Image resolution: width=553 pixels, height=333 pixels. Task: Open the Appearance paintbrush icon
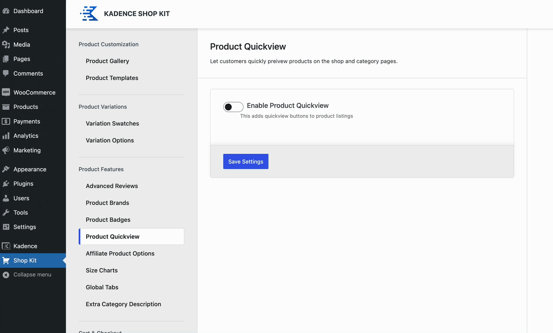[6, 169]
